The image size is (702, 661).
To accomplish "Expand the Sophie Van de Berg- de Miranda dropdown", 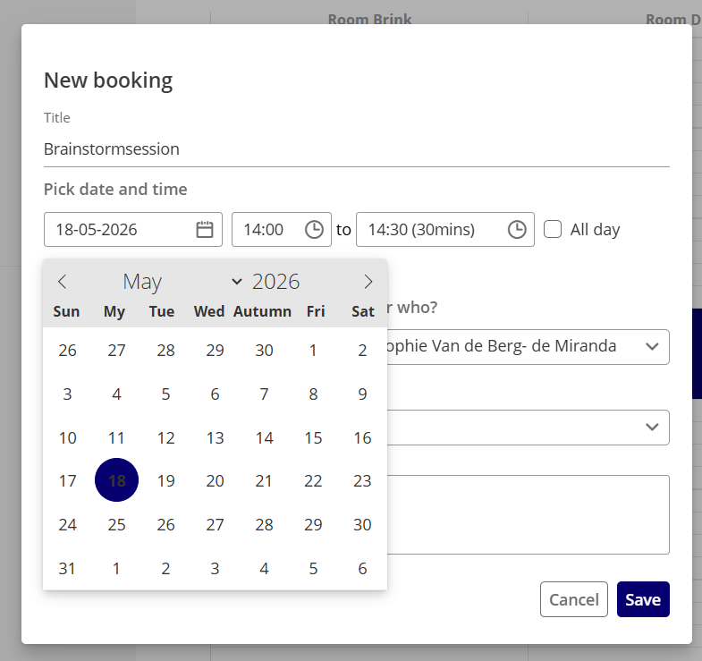I will click(529, 347).
